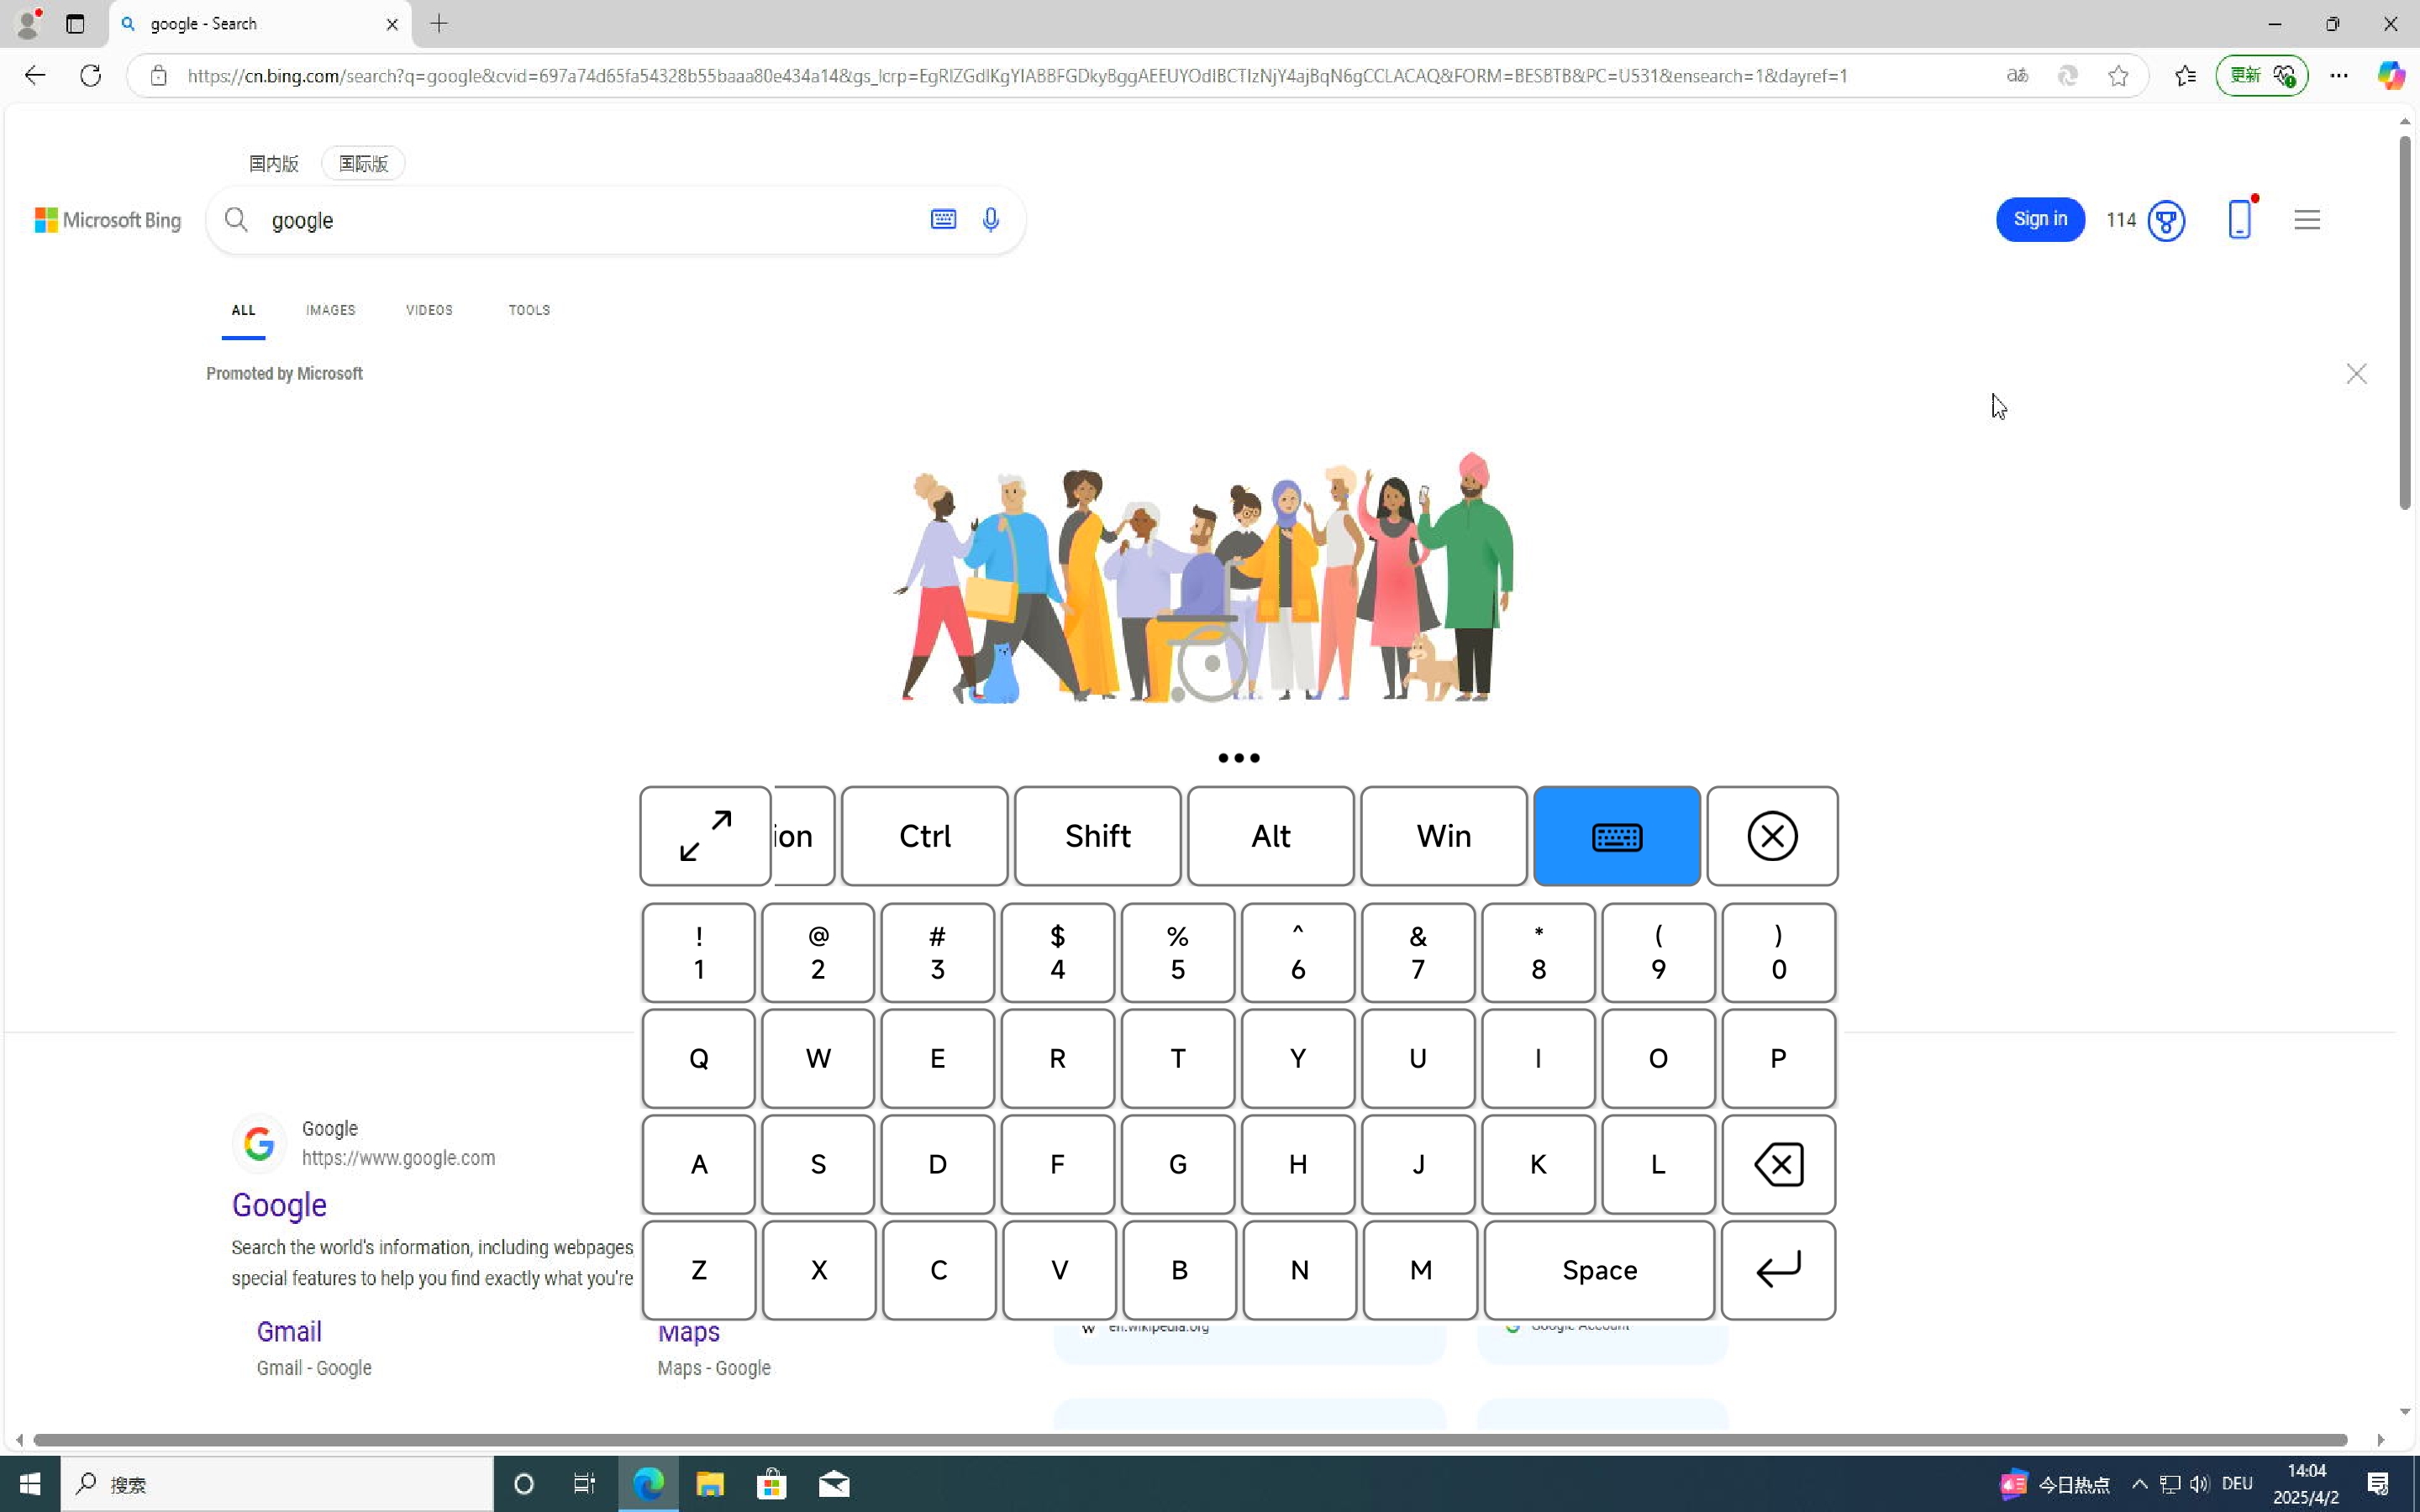Click the virtual keyboard expand arrows icon
Screen dimensions: 2420x1512
coord(705,836)
